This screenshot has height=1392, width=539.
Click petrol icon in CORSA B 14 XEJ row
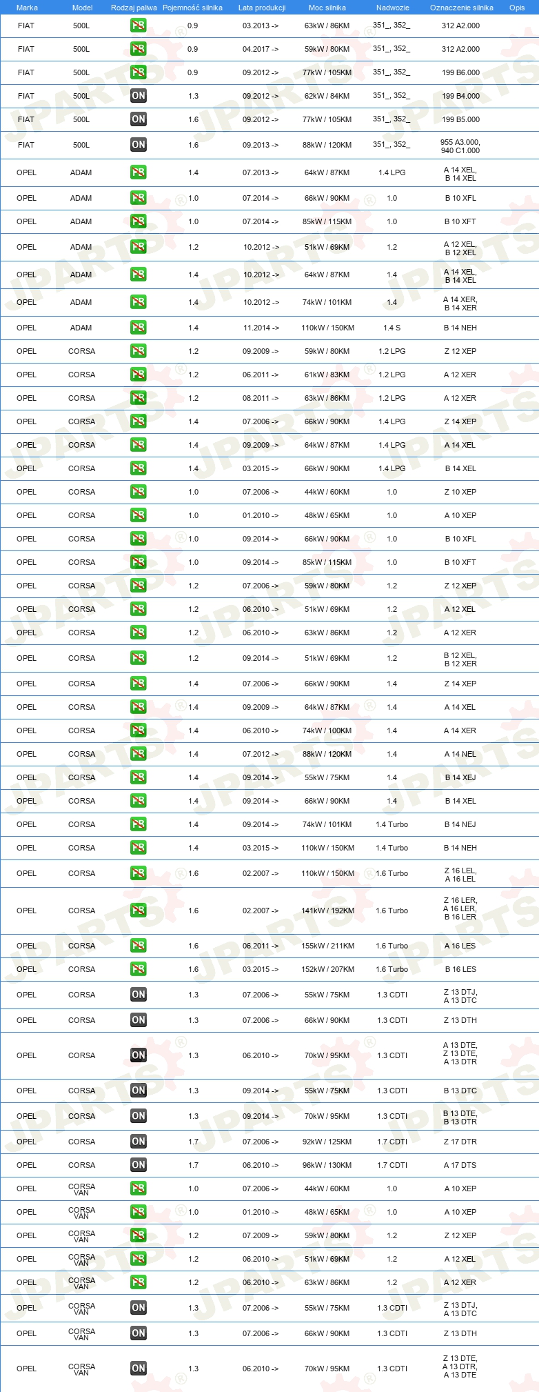pyautogui.click(x=139, y=777)
